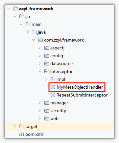
Task: Select the datasource package label
Action: tap(61, 64)
